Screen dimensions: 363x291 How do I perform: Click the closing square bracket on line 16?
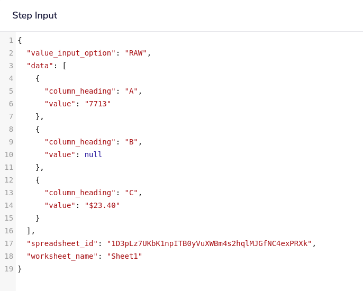pos(29,231)
